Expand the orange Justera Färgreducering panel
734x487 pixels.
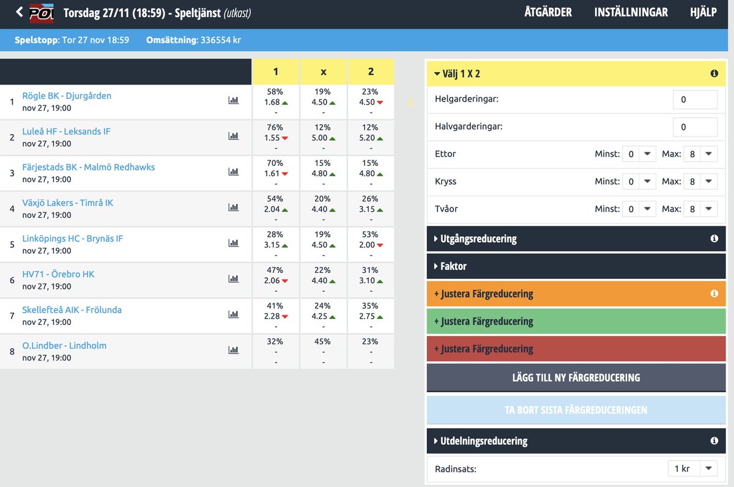coord(576,294)
